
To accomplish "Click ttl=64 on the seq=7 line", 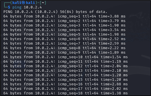I will tap(89, 43).
